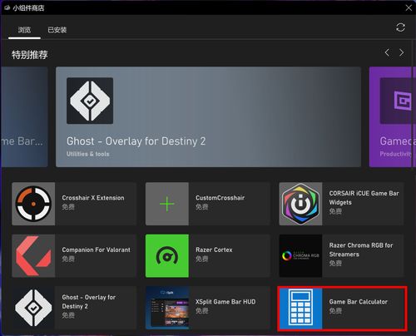The height and width of the screenshot is (336, 416).
Task: Go to previous featured item arrow
Action: [387, 52]
